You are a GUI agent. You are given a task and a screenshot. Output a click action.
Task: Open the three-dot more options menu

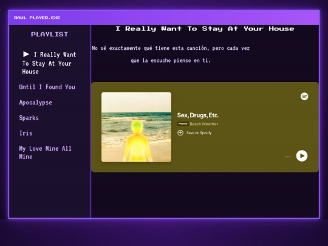coord(288,157)
